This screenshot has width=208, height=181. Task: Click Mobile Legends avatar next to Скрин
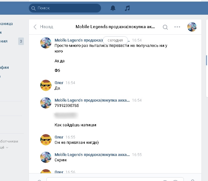click(x=46, y=157)
